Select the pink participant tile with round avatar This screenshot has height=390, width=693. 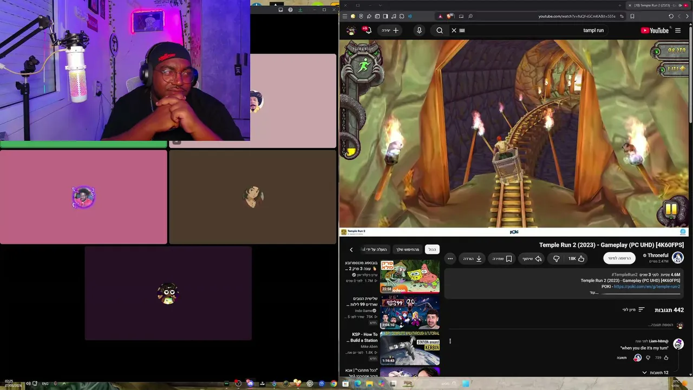tap(83, 197)
